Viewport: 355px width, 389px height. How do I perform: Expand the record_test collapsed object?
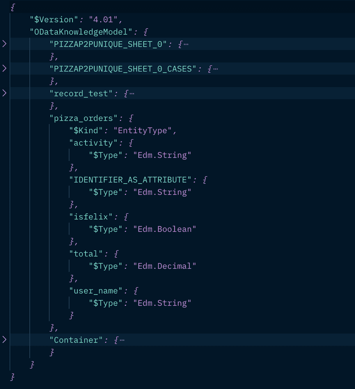[x=5, y=93]
